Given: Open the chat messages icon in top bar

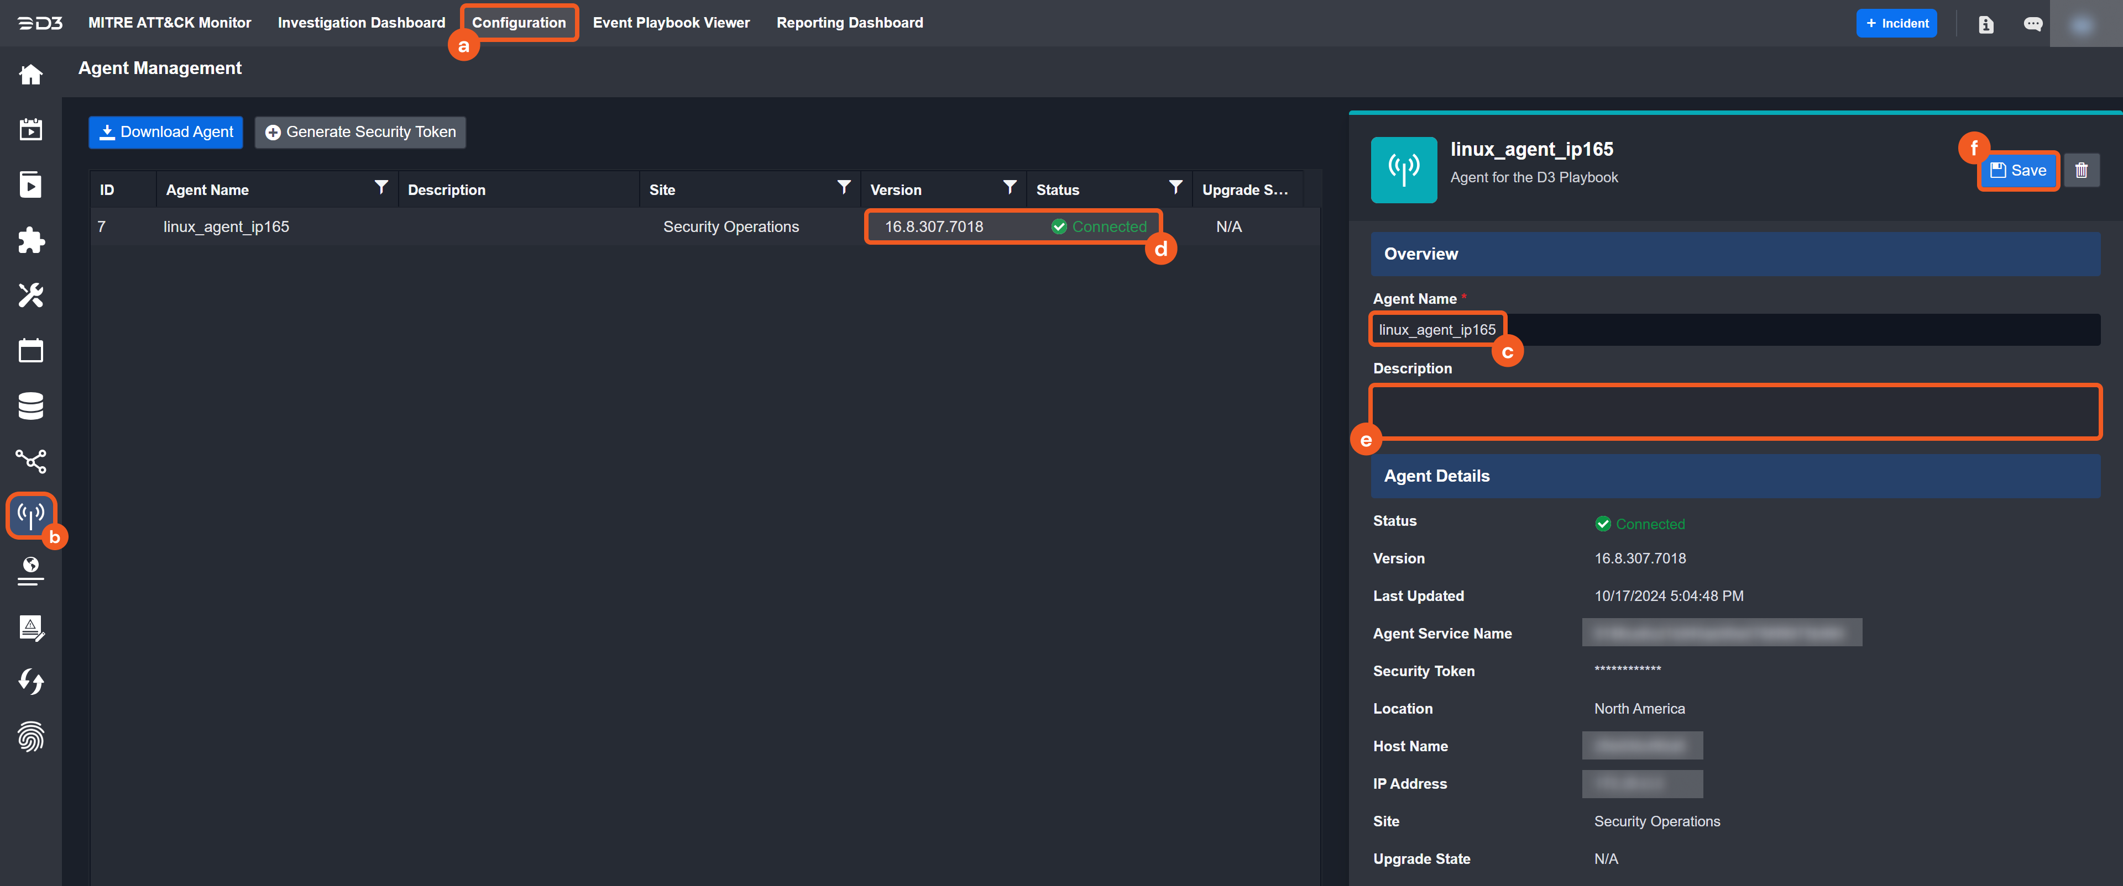Looking at the screenshot, I should [2032, 24].
